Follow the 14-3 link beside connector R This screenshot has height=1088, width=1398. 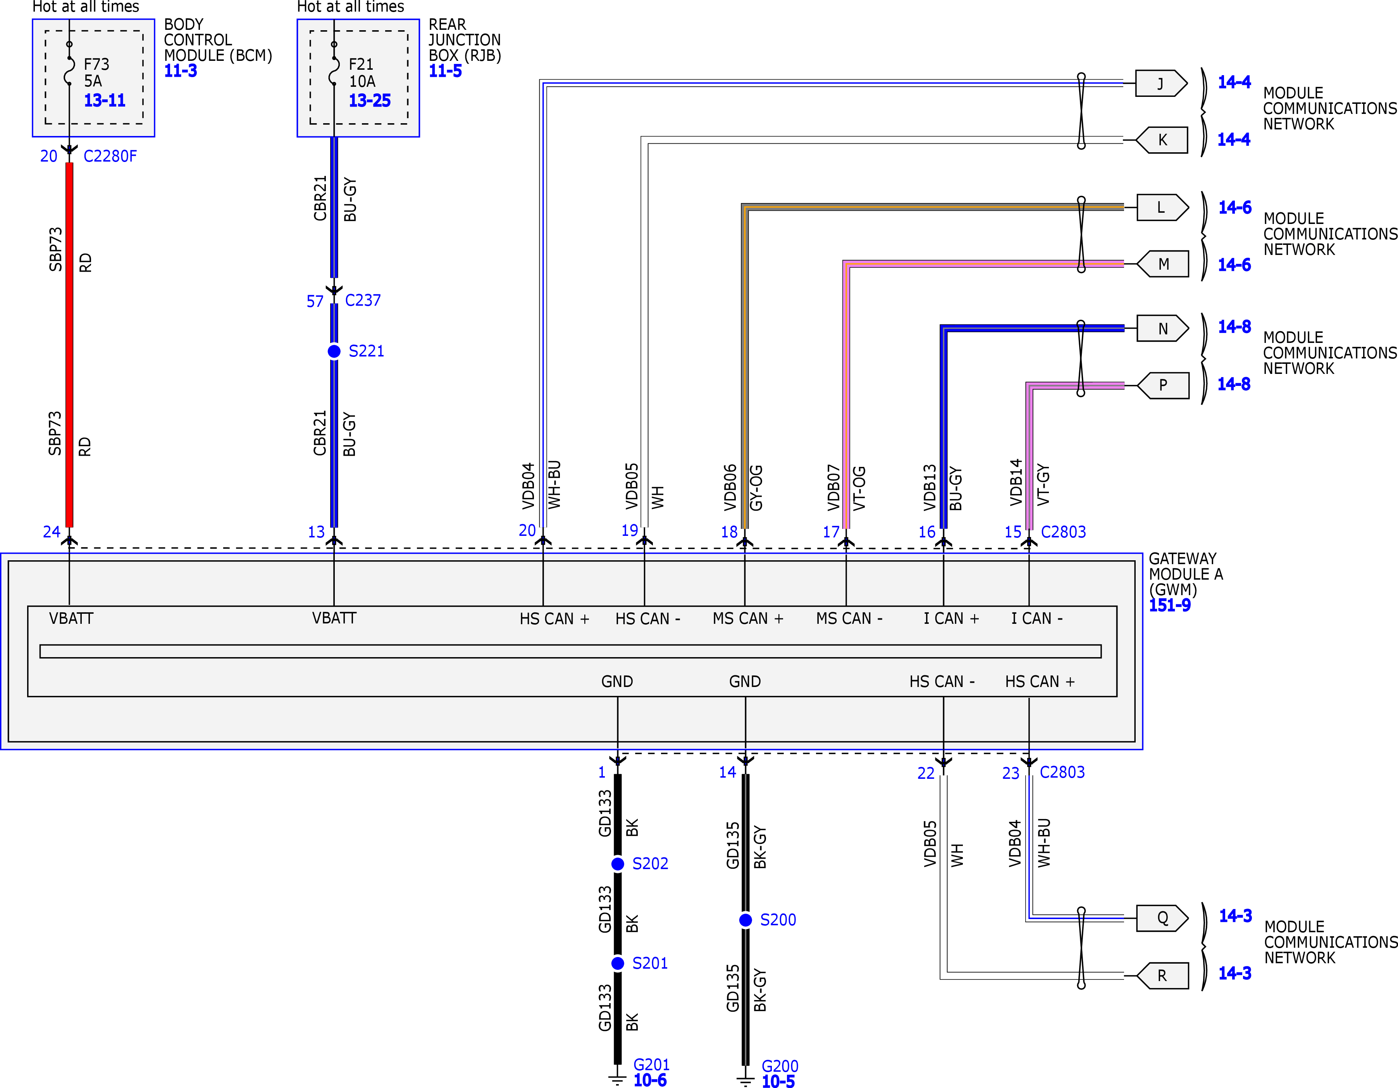(1235, 973)
